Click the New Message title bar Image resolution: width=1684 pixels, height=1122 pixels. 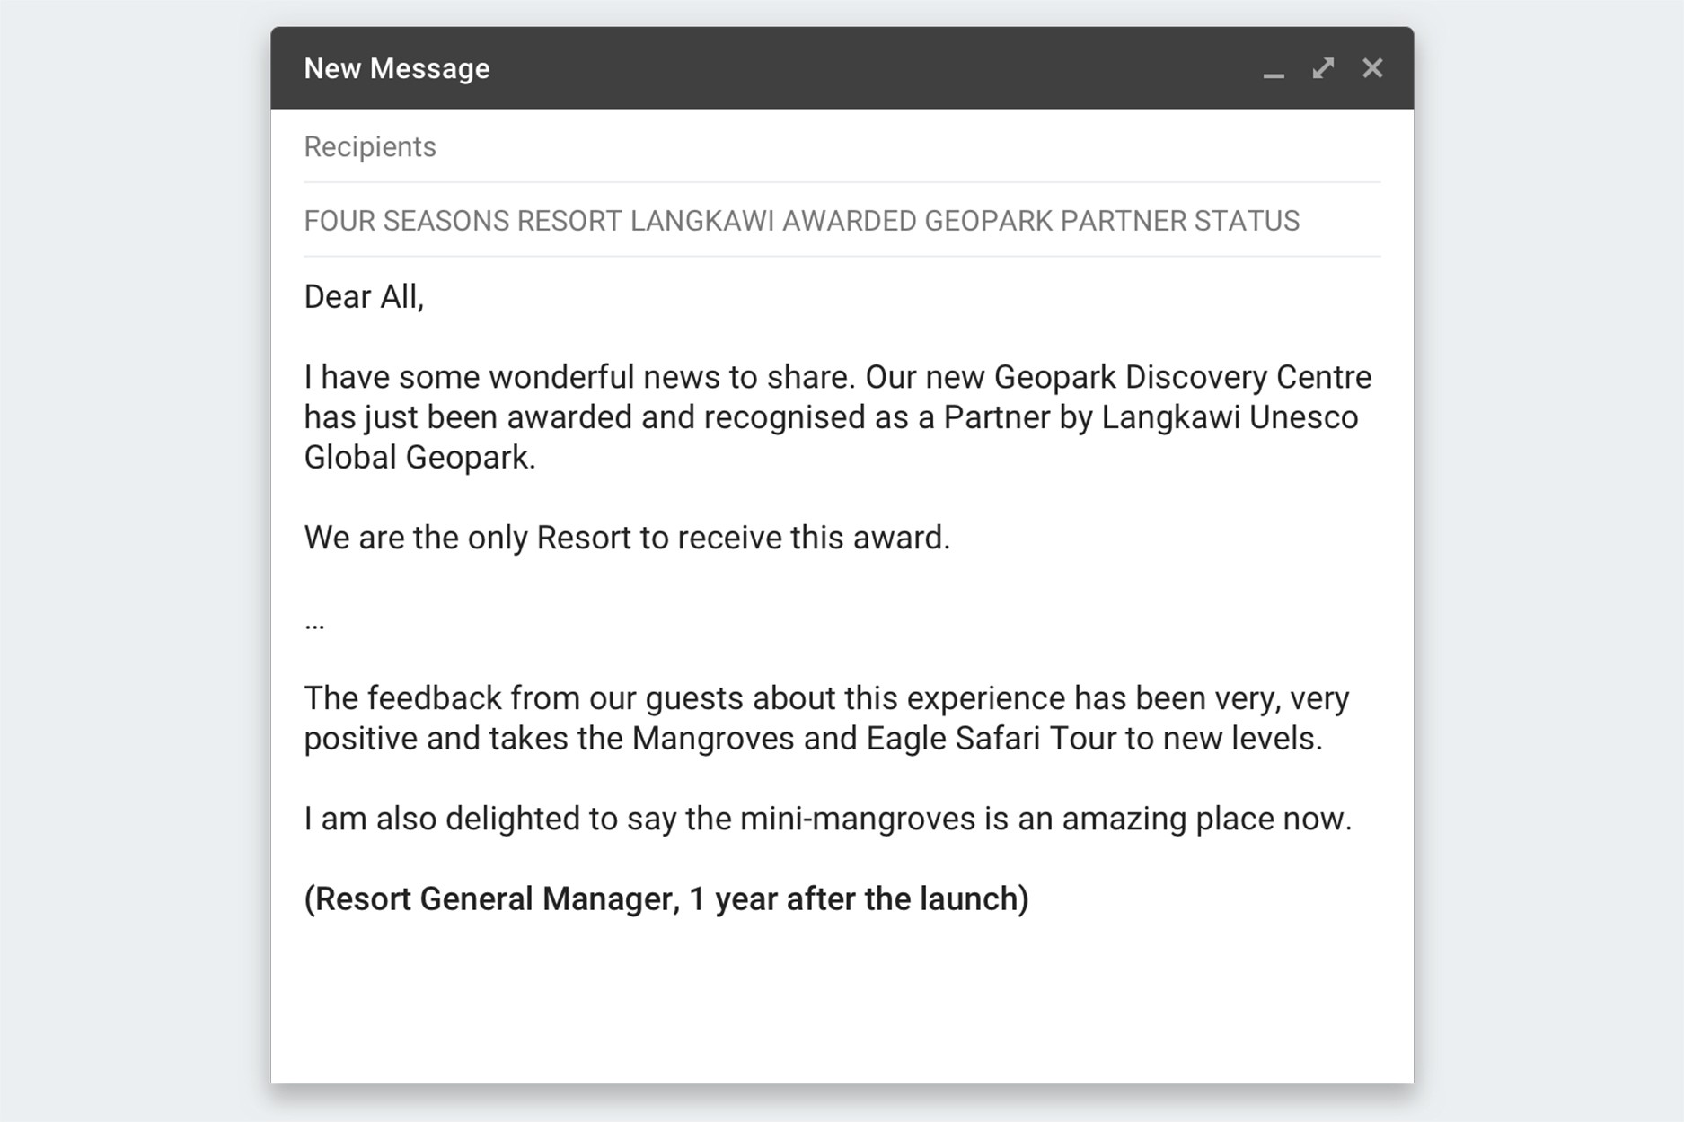point(842,68)
